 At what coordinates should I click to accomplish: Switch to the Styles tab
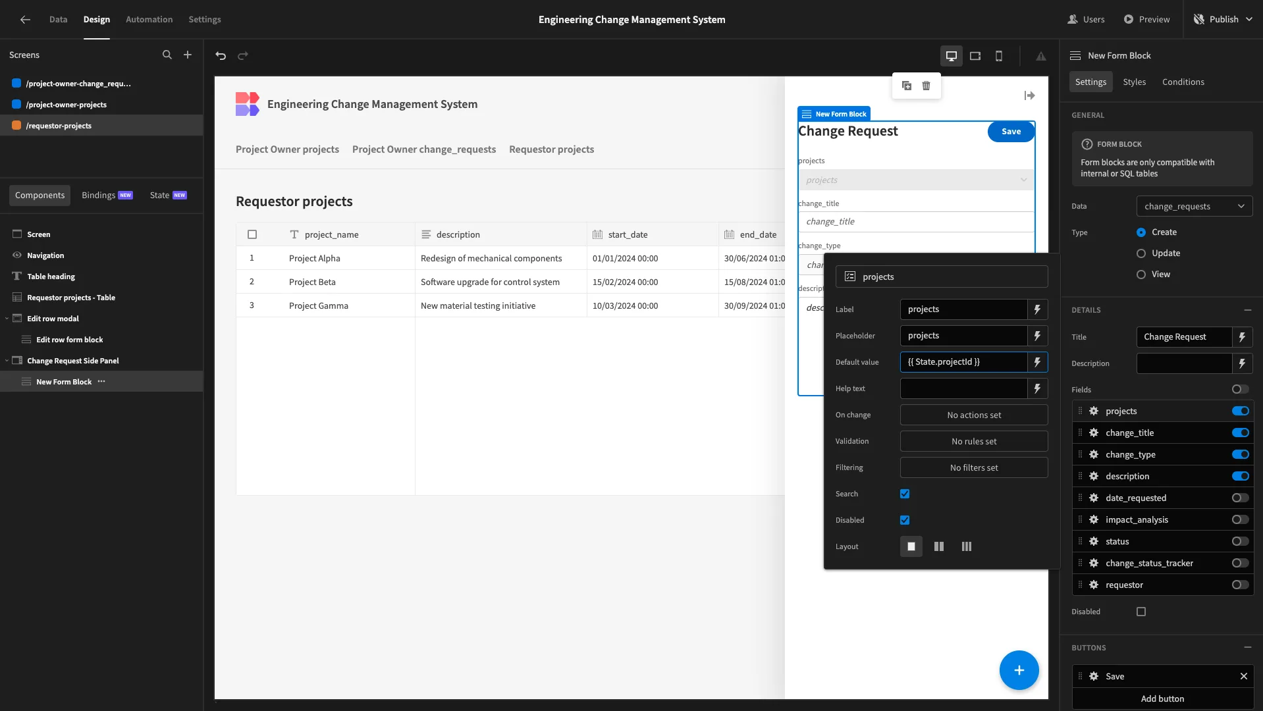1134,82
